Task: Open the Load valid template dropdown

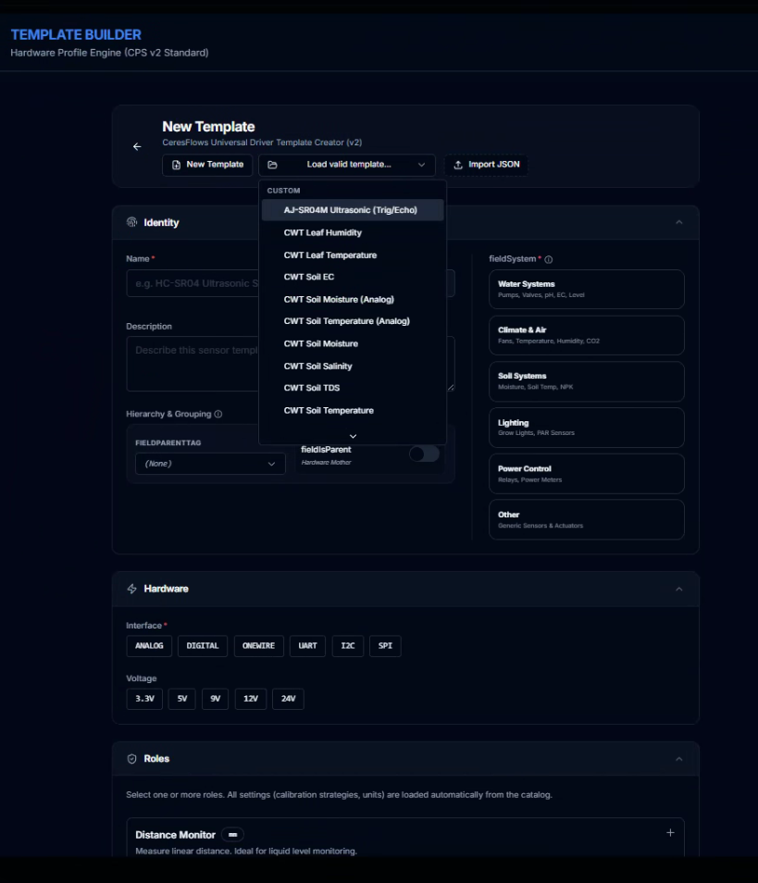Action: (346, 165)
